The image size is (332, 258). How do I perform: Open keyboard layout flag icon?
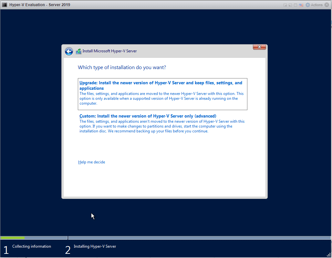point(301,5)
